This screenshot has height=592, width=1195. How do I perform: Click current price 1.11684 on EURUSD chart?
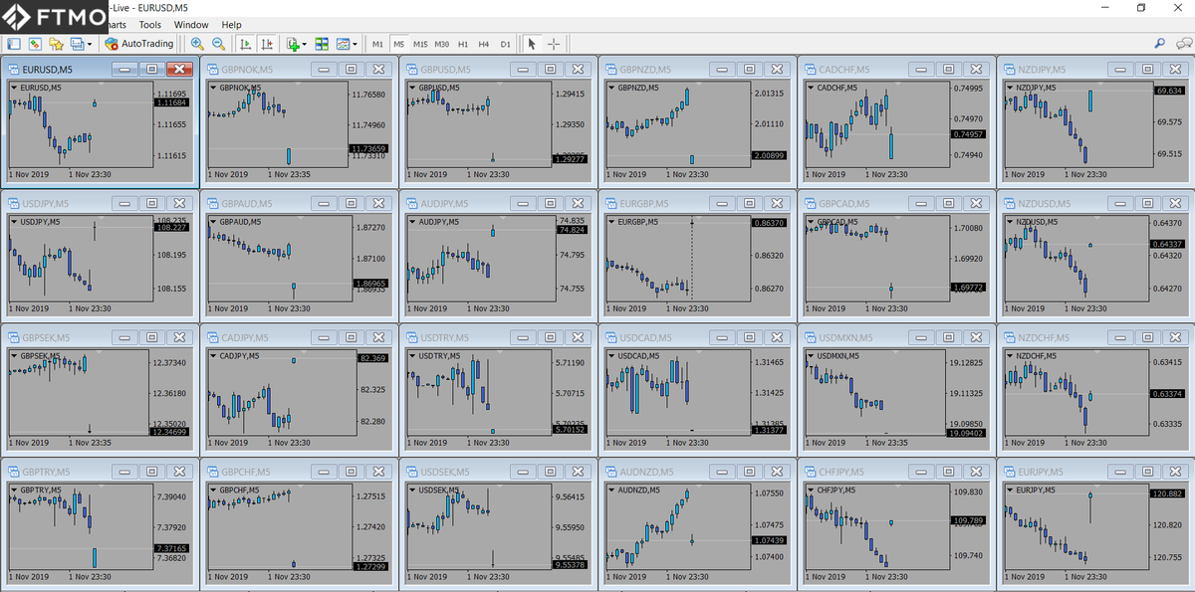tap(172, 102)
